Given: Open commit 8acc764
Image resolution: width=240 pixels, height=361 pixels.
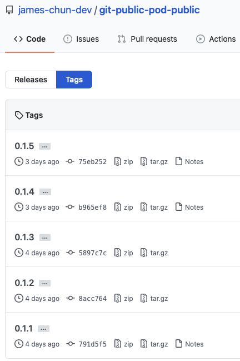Looking at the screenshot, I should (93, 298).
